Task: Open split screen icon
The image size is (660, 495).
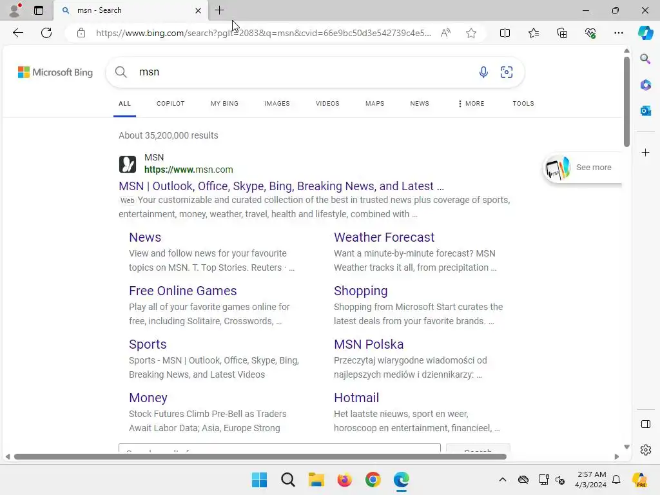Action: (x=505, y=33)
